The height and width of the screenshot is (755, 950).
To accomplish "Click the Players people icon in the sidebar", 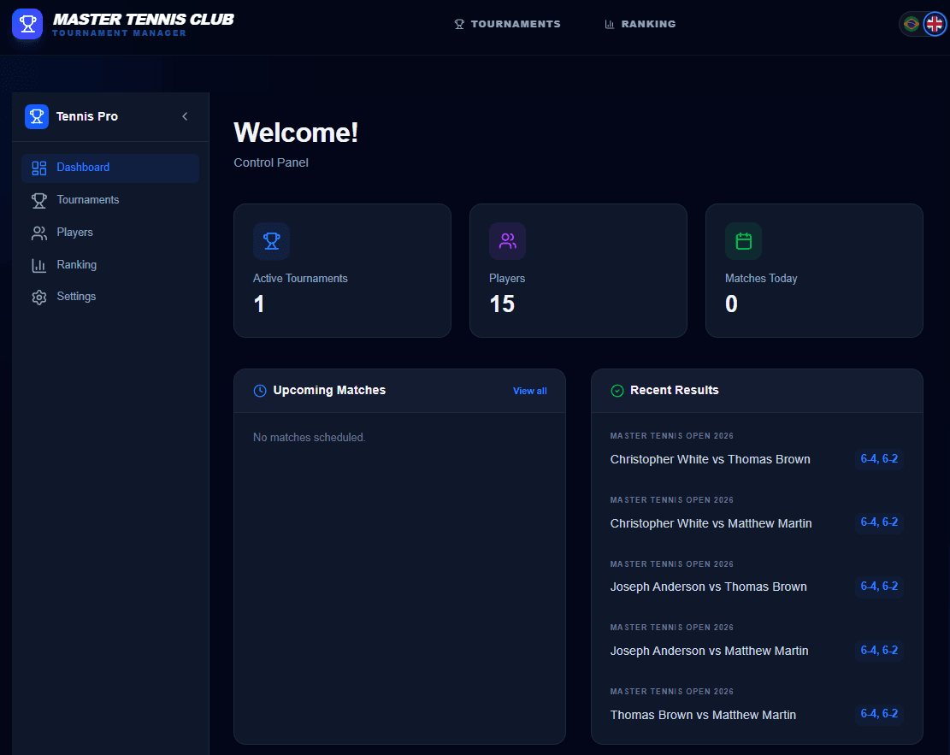I will (x=38, y=232).
